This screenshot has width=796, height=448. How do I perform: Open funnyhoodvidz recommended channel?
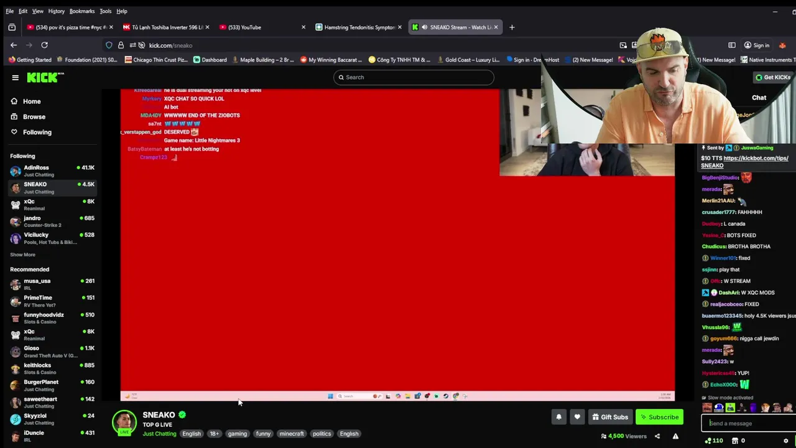[52, 318]
